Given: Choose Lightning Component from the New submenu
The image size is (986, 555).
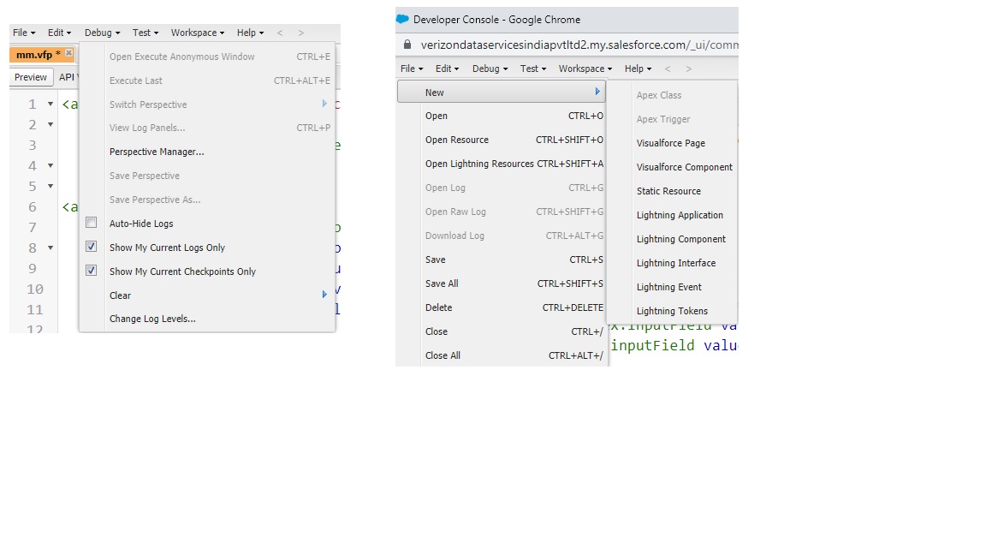Looking at the screenshot, I should point(680,239).
